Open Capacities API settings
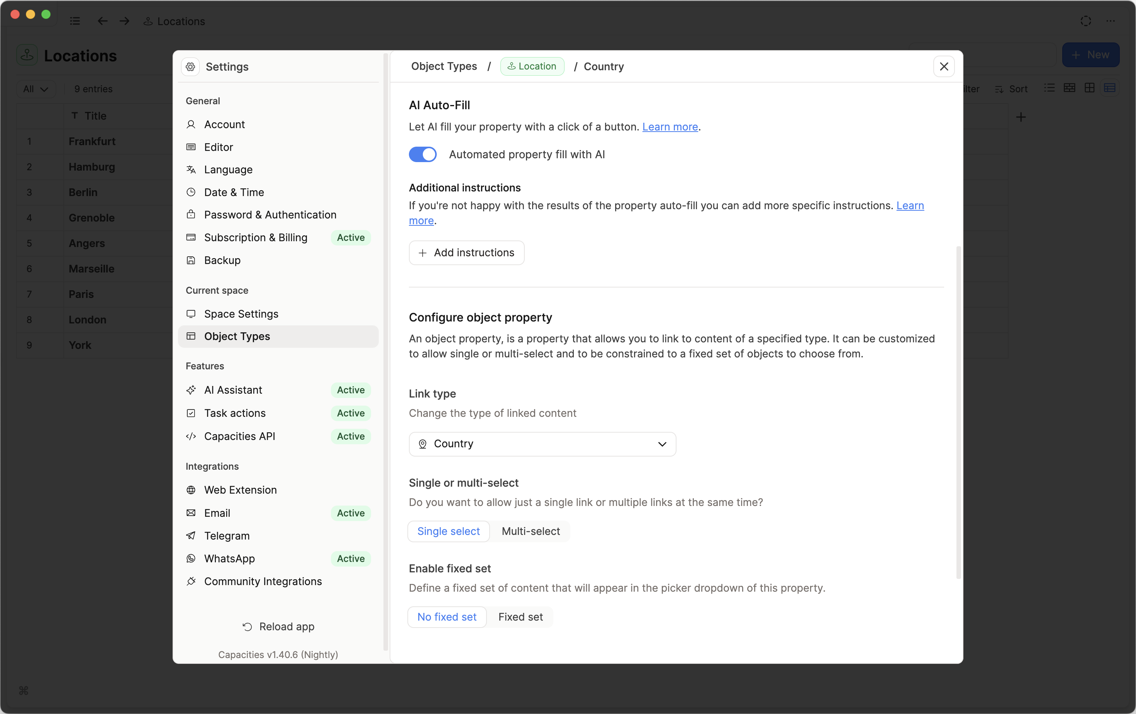 [278, 436]
